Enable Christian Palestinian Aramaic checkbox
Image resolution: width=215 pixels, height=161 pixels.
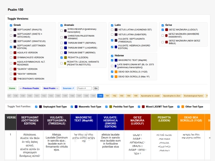[62, 37]
